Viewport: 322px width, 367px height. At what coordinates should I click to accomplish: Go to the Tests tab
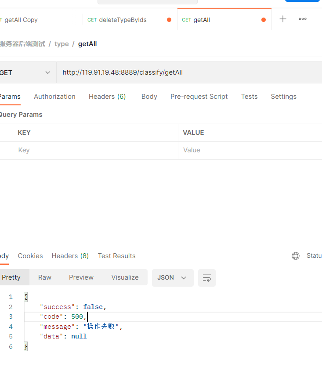(249, 97)
